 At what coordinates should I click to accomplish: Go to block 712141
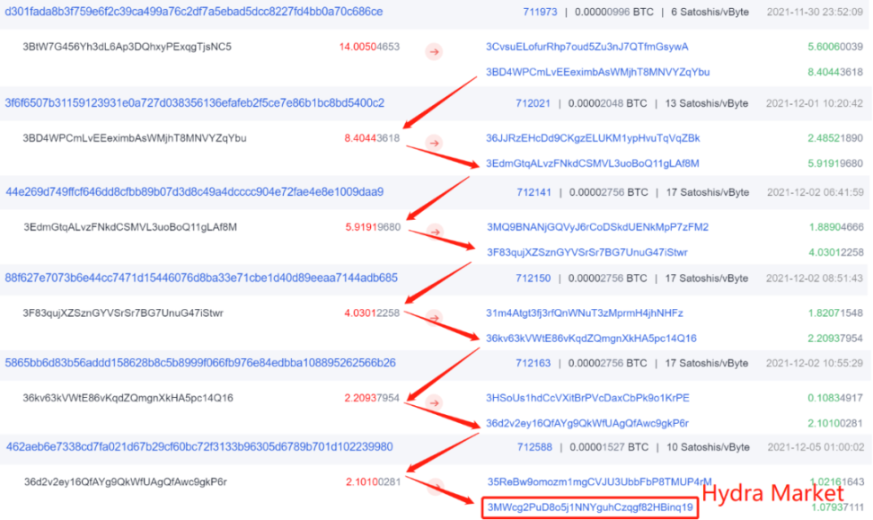click(533, 192)
